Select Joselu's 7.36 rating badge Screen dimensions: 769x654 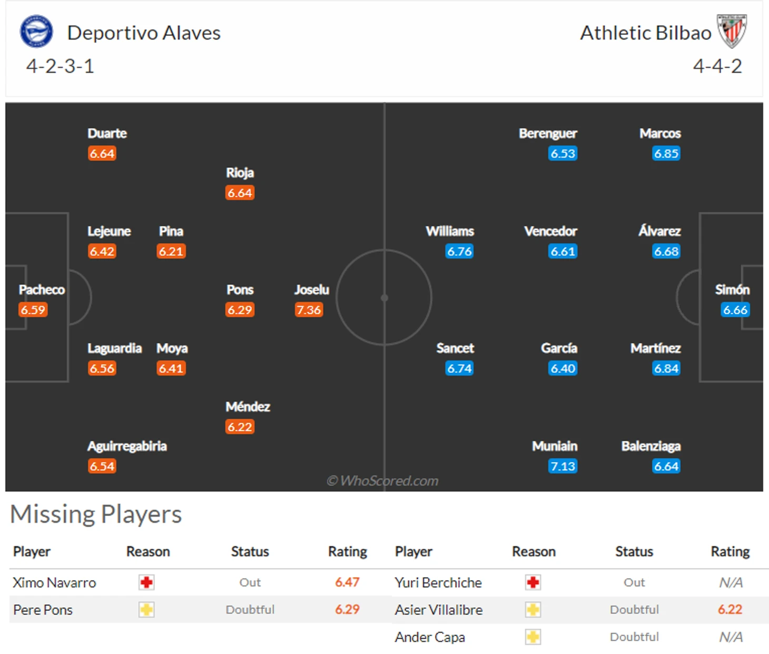pyautogui.click(x=309, y=310)
